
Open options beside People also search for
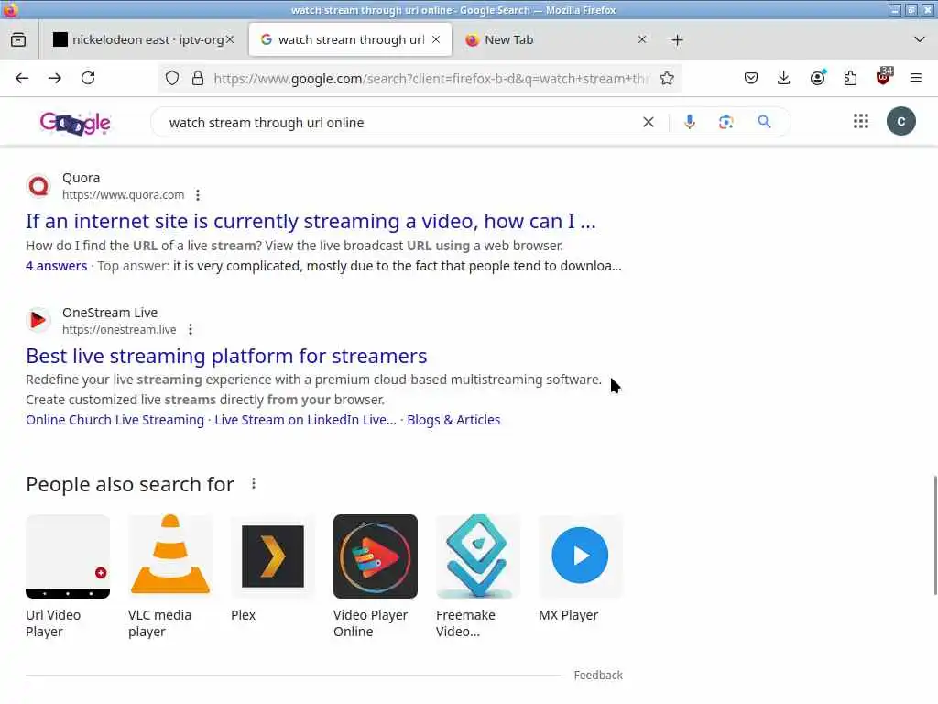(x=254, y=484)
